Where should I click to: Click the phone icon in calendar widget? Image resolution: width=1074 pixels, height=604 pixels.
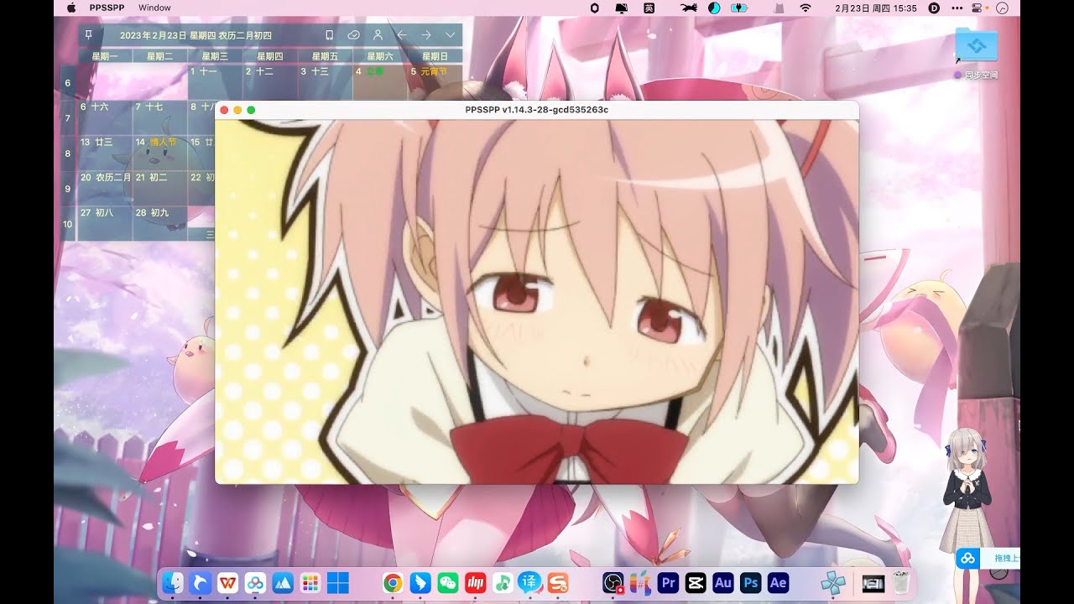(329, 35)
